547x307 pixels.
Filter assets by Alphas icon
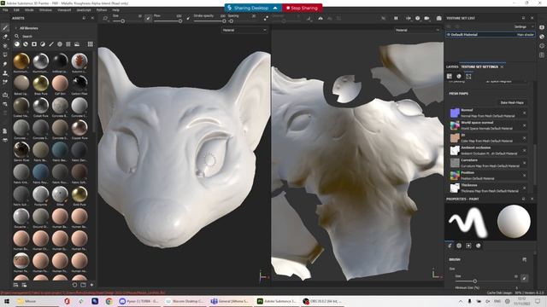(60, 44)
